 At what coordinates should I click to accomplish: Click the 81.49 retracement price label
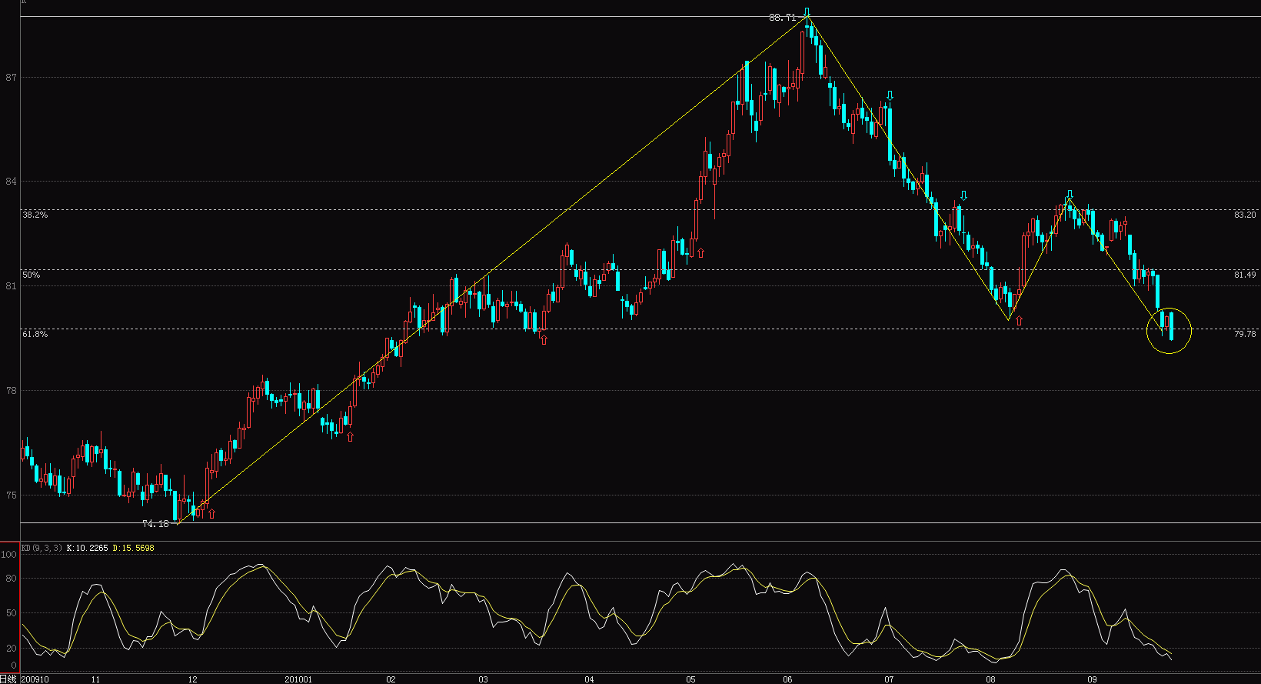point(1245,275)
